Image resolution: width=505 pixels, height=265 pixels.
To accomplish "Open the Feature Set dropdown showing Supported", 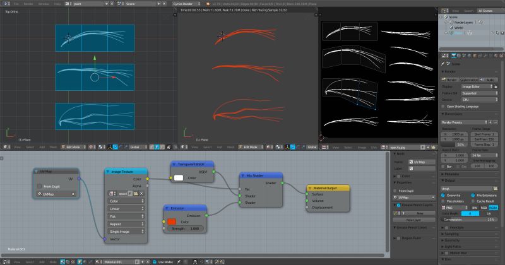I will (479, 93).
